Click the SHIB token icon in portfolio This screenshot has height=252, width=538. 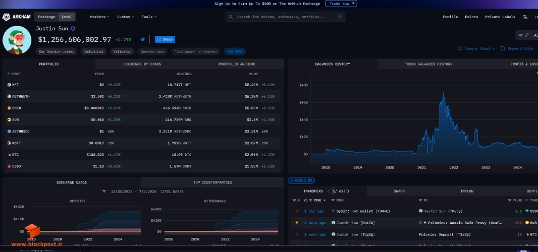tap(9, 108)
